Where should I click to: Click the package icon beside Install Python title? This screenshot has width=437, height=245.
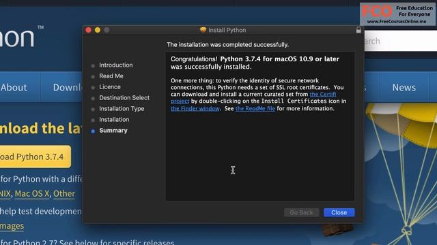[203, 30]
